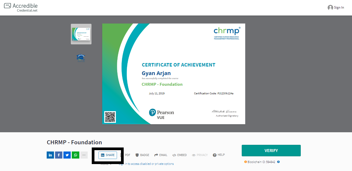Open the BADGE option
The height and width of the screenshot is (171, 352).
tap(142, 155)
